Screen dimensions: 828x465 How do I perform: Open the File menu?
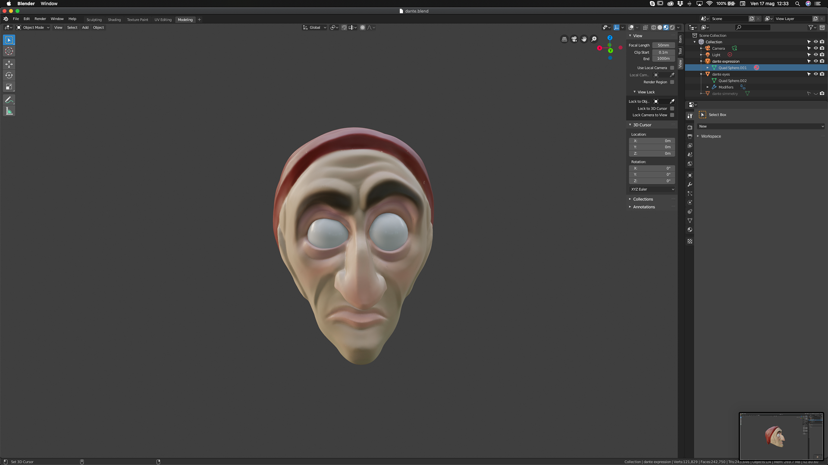16,19
